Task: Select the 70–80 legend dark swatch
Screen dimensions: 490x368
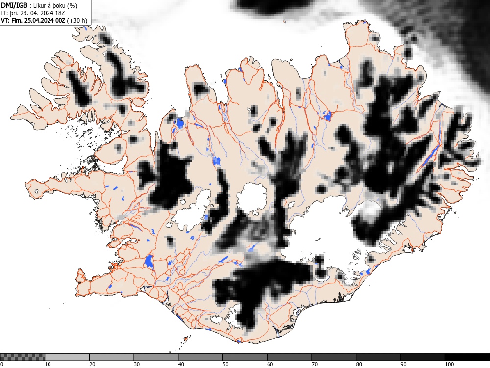Action: click(334, 357)
